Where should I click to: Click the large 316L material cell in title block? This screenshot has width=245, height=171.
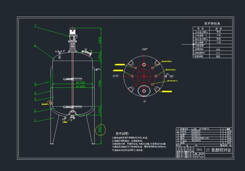coord(199,149)
